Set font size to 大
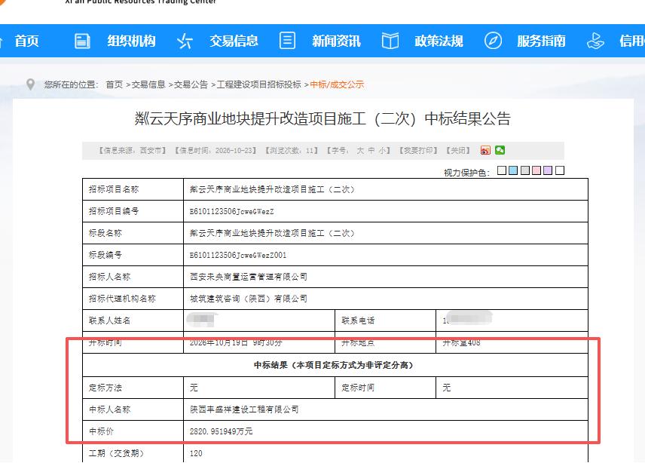 click(x=360, y=151)
